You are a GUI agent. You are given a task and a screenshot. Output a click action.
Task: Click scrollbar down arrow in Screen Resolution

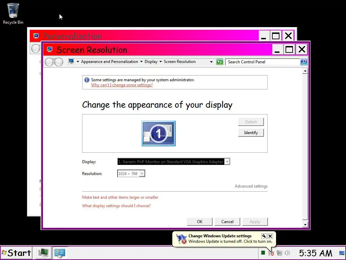[305, 225]
